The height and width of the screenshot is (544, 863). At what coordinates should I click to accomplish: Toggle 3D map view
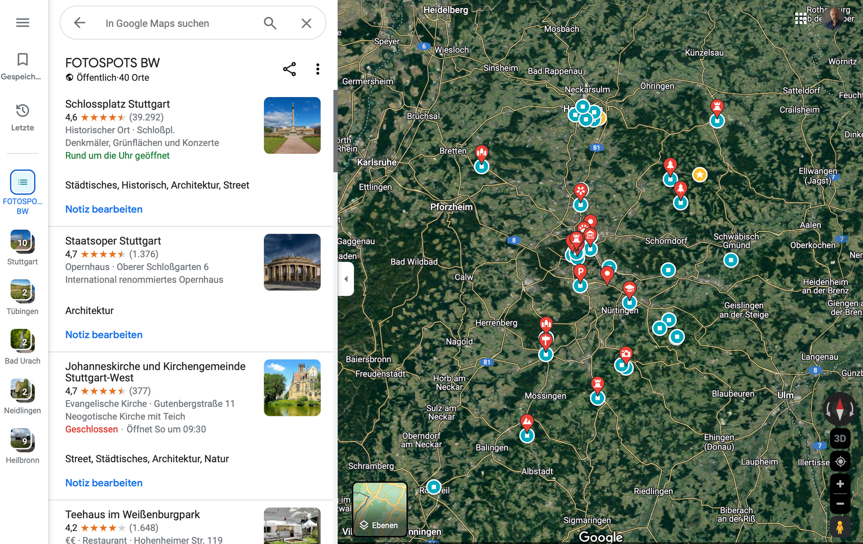(840, 438)
